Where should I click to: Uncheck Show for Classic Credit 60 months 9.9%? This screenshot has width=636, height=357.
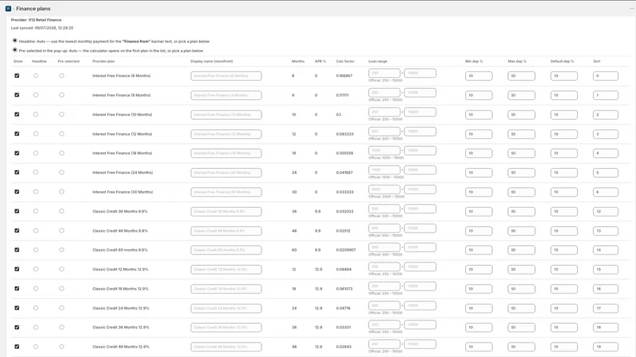[17, 250]
